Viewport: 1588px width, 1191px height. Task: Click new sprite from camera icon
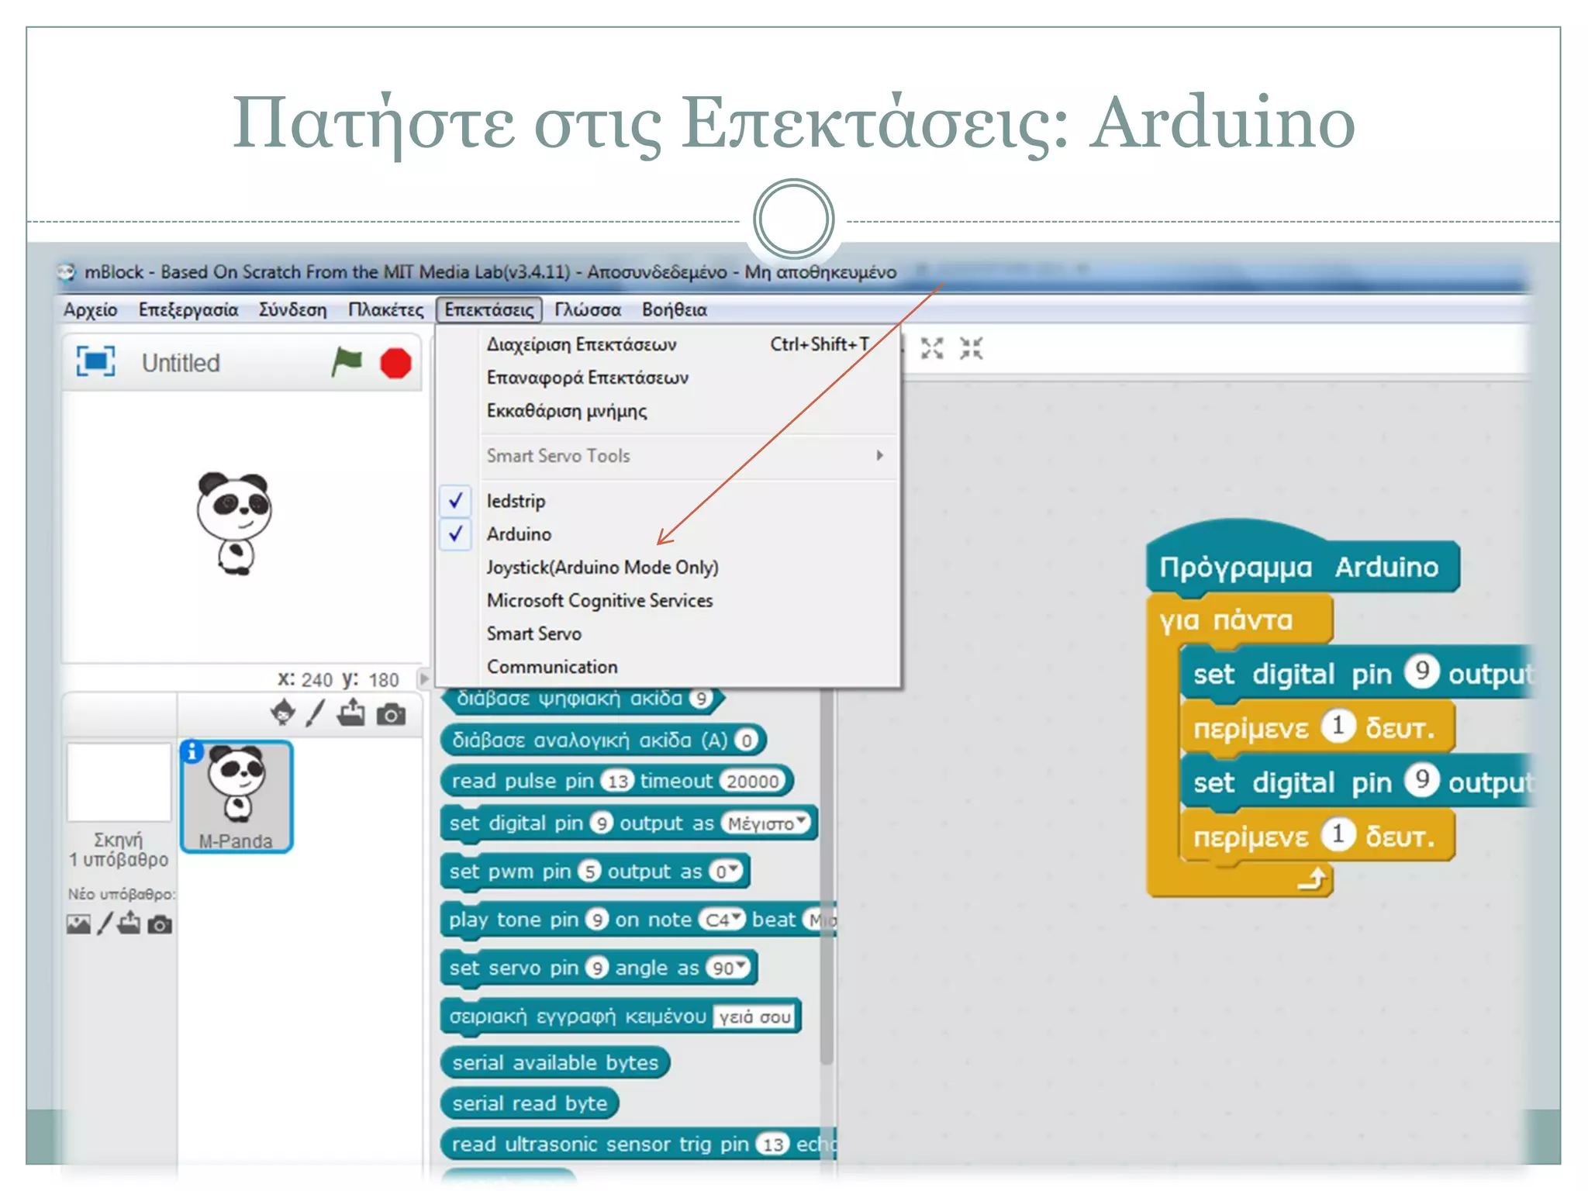[391, 713]
